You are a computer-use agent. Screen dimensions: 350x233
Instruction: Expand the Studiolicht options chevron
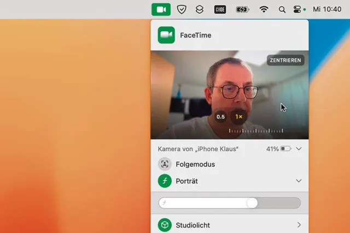click(x=299, y=225)
